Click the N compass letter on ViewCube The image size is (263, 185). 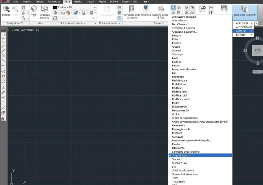(x=257, y=38)
